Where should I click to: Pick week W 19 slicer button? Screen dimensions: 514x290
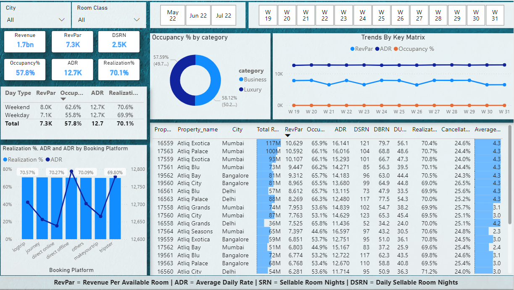[268, 16]
